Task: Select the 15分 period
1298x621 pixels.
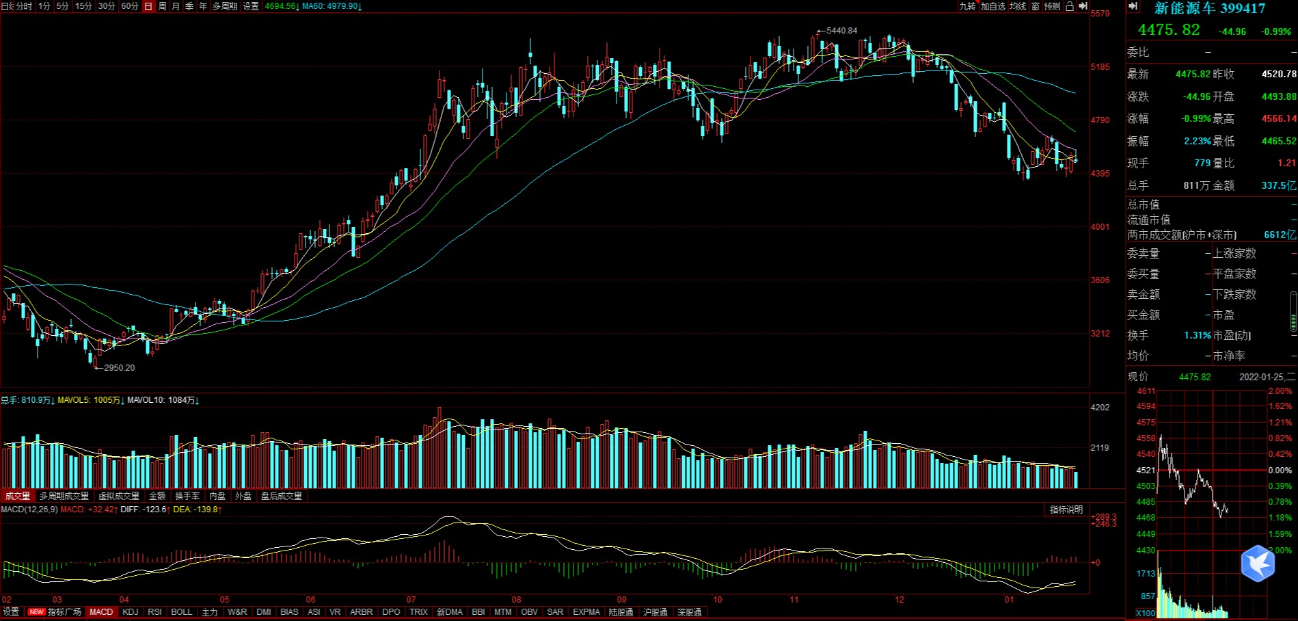Action: coord(83,6)
